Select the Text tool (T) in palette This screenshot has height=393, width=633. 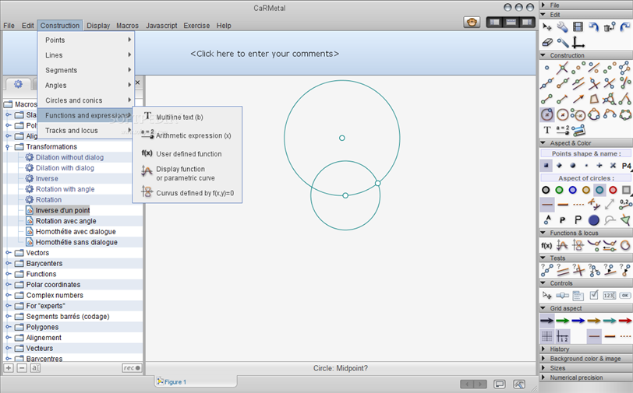547,130
